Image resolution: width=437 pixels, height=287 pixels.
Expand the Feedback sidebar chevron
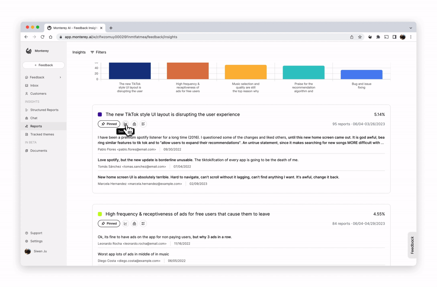pos(60,77)
